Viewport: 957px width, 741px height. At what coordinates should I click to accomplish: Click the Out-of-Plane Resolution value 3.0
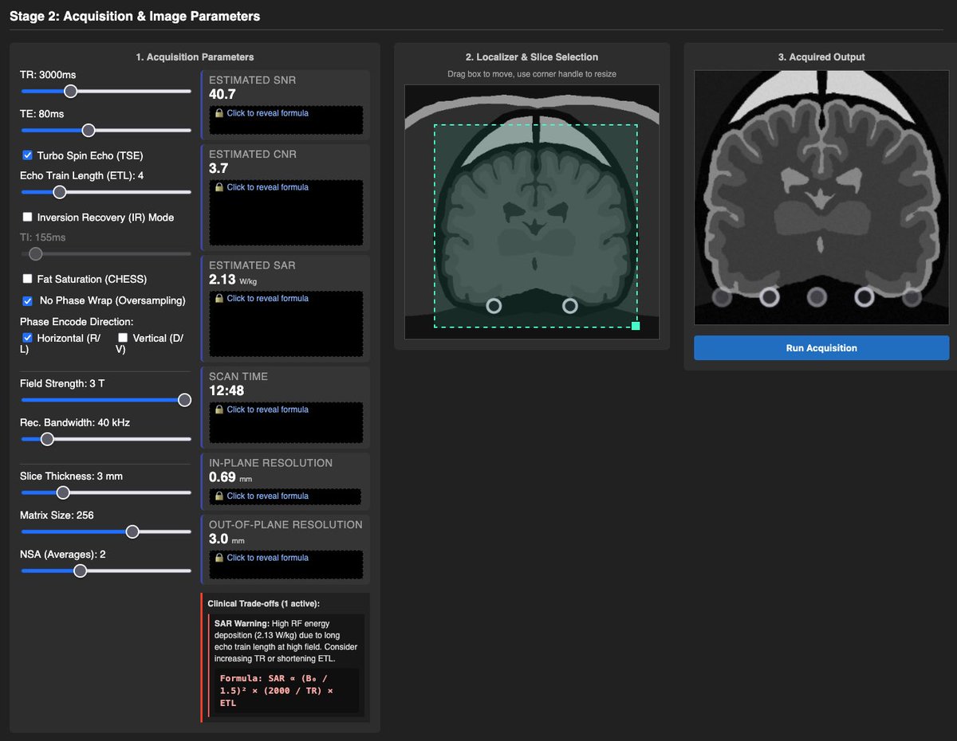point(219,539)
